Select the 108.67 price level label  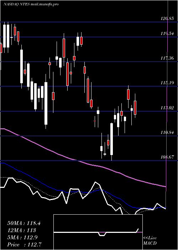click(x=167, y=157)
